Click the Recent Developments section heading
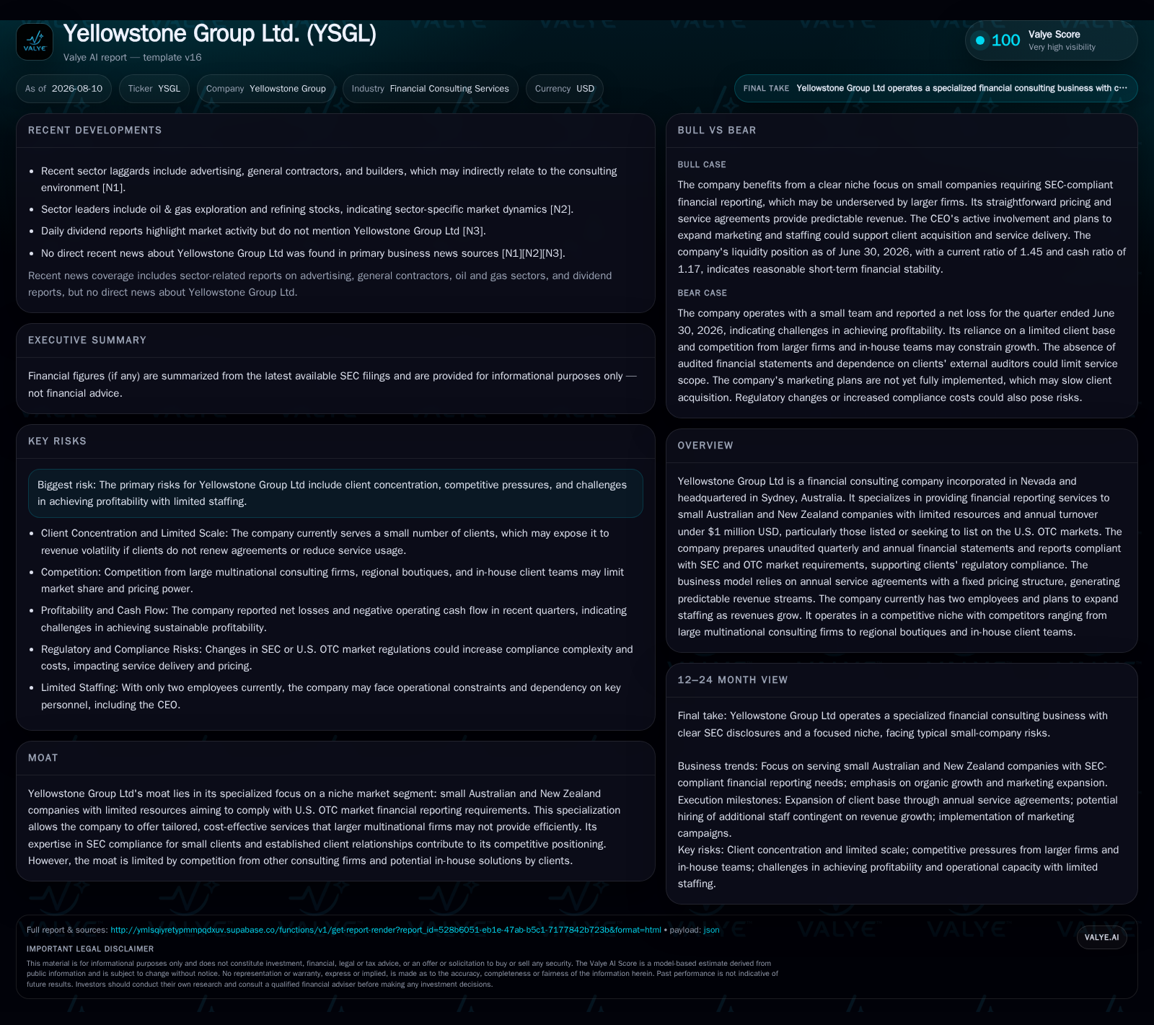1154x1025 pixels. [95, 131]
